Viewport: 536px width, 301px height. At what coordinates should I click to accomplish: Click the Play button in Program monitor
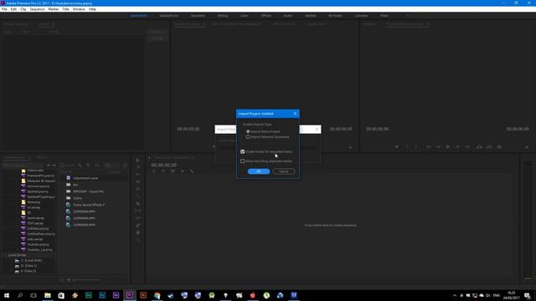[448, 147]
